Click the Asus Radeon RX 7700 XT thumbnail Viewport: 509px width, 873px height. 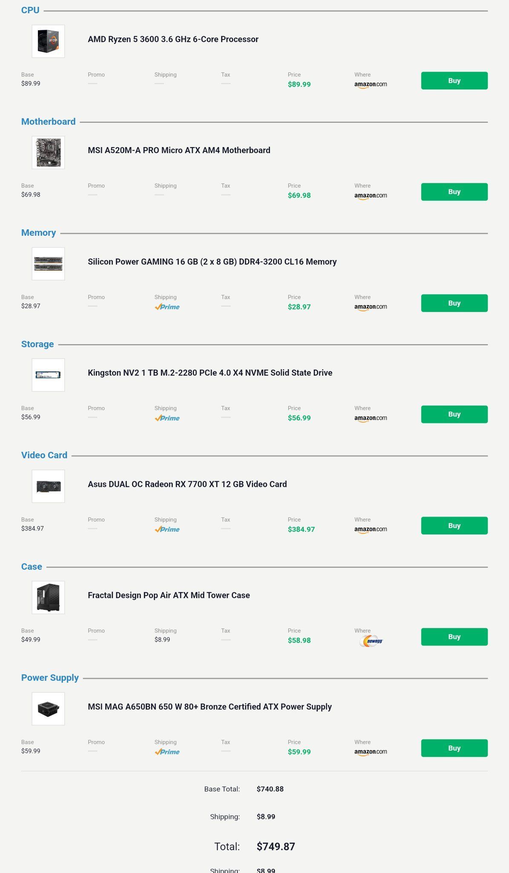48,486
